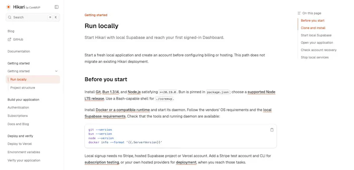Jump to Clone and install section
The width and height of the screenshot is (354, 170).
click(313, 28)
